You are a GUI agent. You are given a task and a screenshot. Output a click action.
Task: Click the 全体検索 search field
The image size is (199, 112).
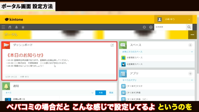[x=170, y=27]
